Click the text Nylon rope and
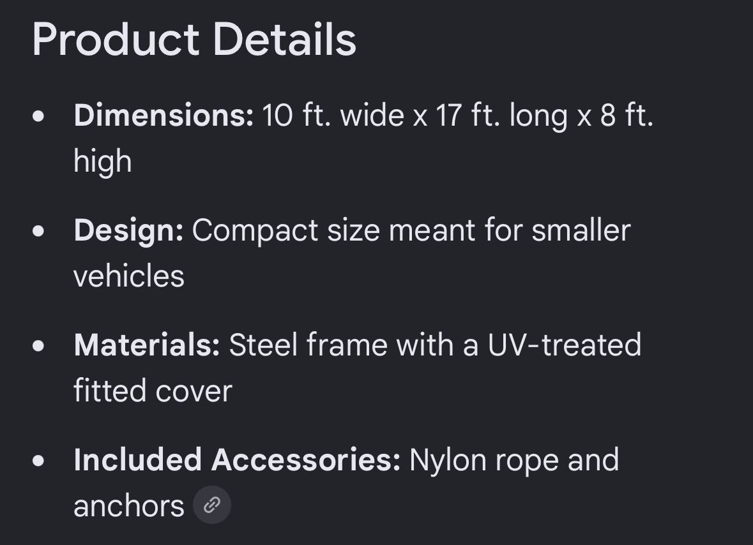The height and width of the screenshot is (545, 753). click(514, 461)
